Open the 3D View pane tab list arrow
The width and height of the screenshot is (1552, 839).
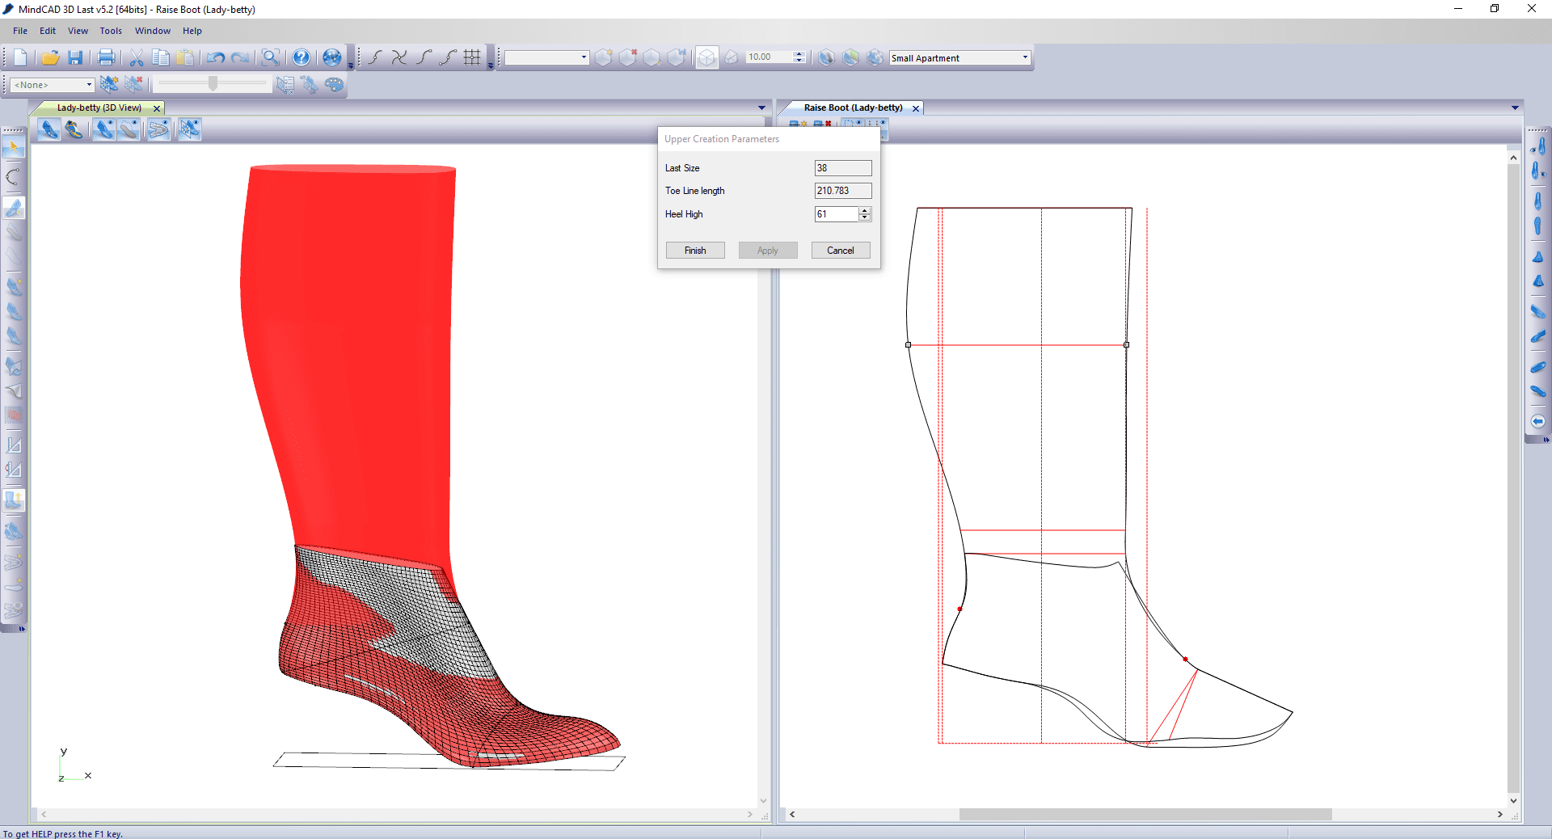point(761,108)
